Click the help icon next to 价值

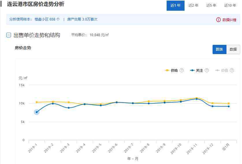[x=232, y=70]
